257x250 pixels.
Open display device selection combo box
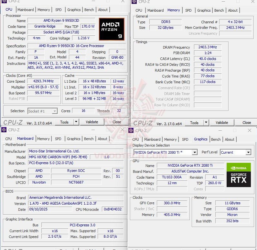[x=166, y=152]
